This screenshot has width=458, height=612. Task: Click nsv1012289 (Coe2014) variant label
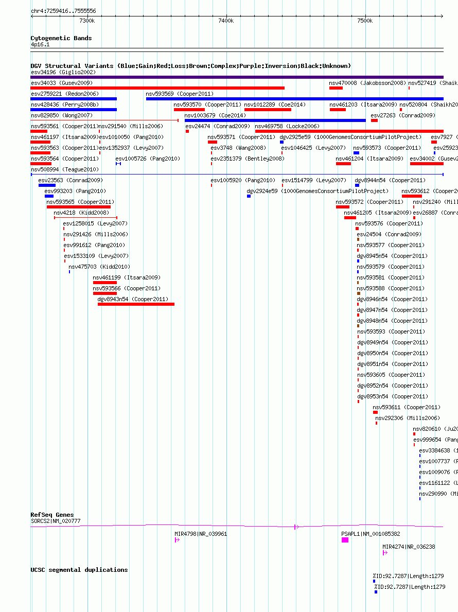pos(275,105)
